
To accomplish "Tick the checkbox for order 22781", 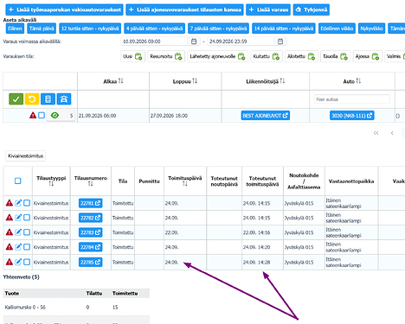I will pyautogui.click(x=27, y=203).
